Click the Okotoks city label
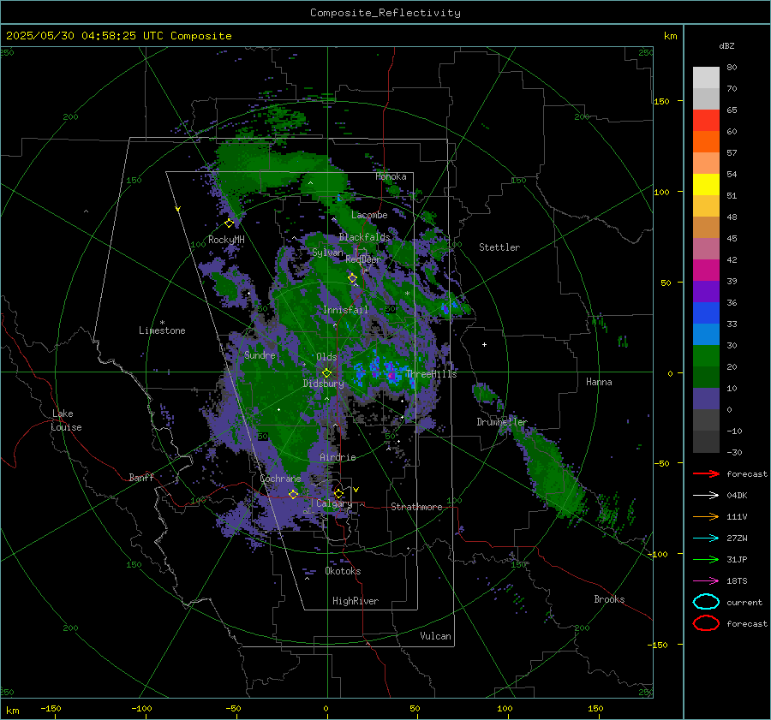The image size is (771, 720). [343, 571]
